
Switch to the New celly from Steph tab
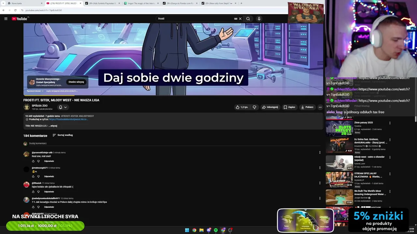[219, 3]
